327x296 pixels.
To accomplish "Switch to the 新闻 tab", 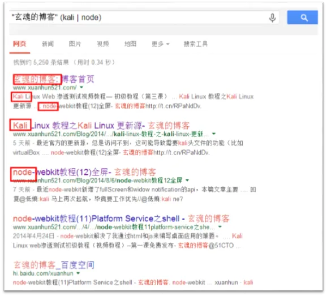I will coord(48,44).
